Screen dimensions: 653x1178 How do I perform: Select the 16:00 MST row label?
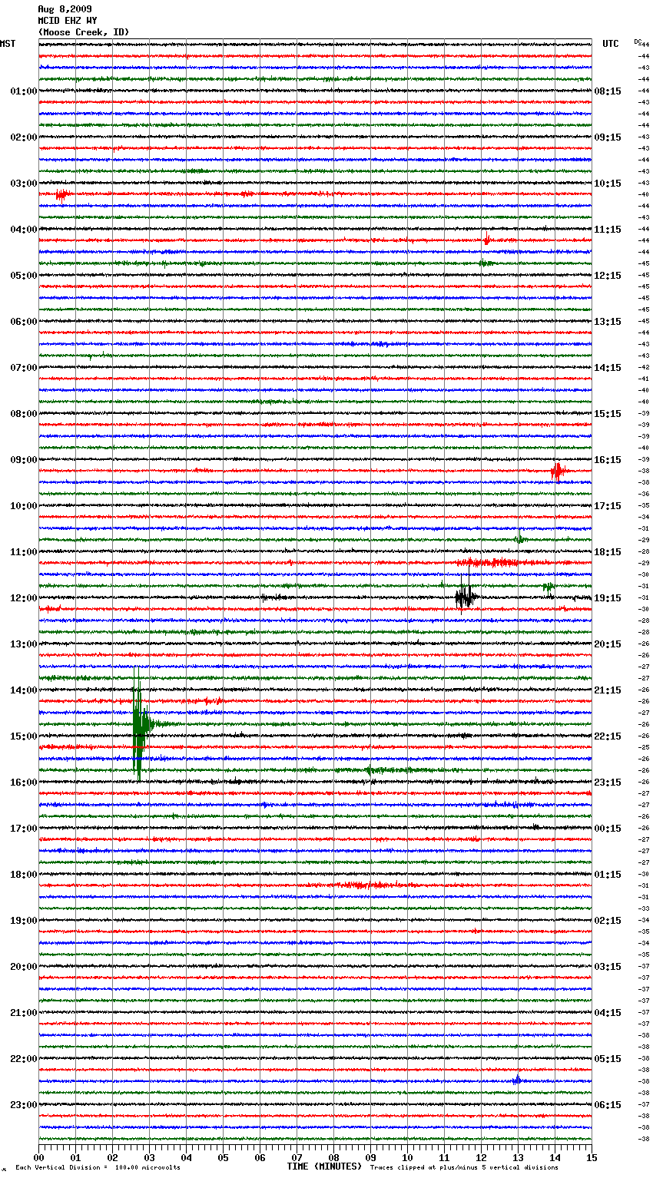tap(24, 783)
